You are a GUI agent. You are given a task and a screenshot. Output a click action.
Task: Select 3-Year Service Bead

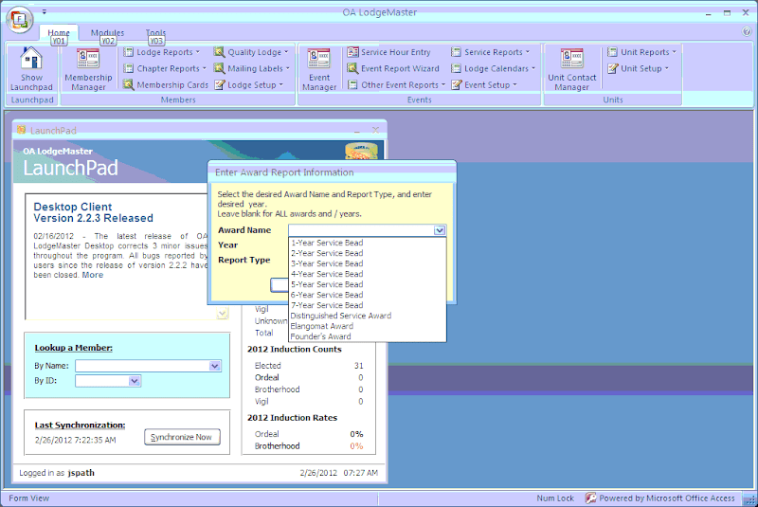point(368,263)
